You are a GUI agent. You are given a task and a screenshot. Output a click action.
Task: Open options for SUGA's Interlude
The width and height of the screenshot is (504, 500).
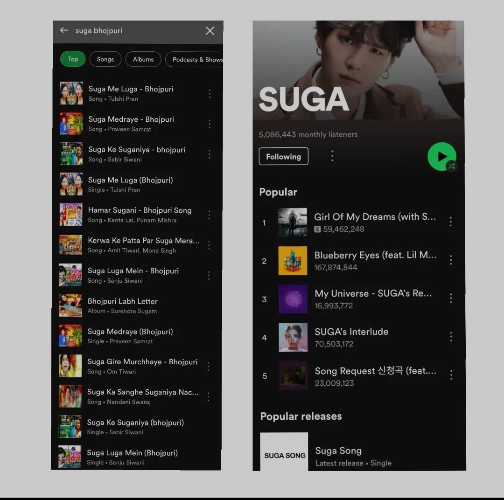point(451,336)
